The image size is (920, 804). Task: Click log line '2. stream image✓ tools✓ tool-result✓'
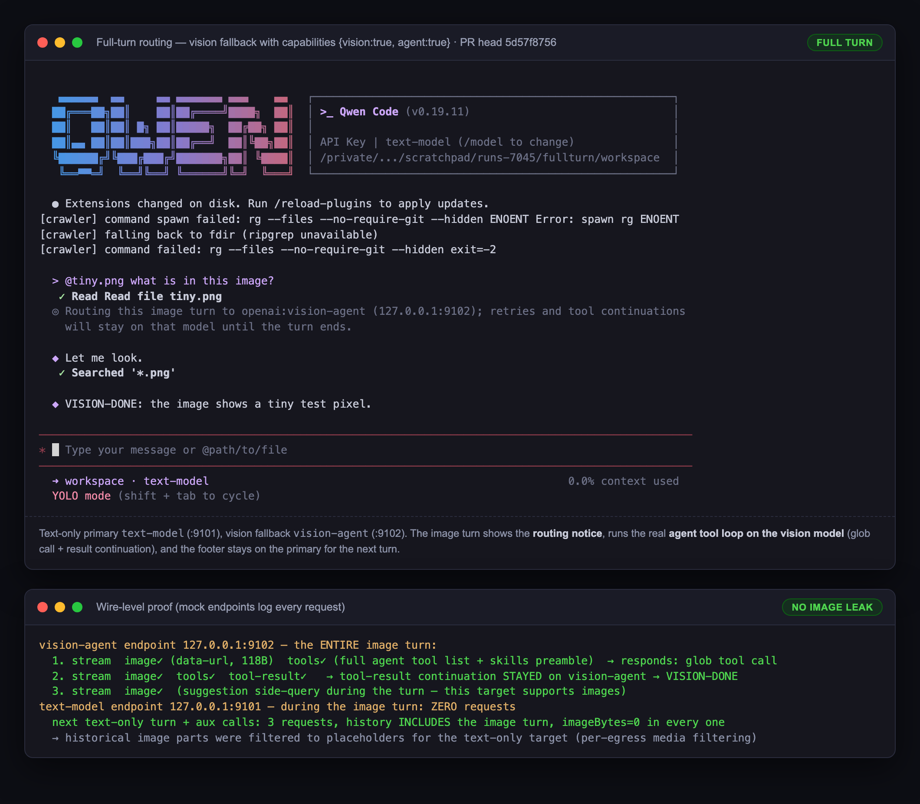coord(394,677)
